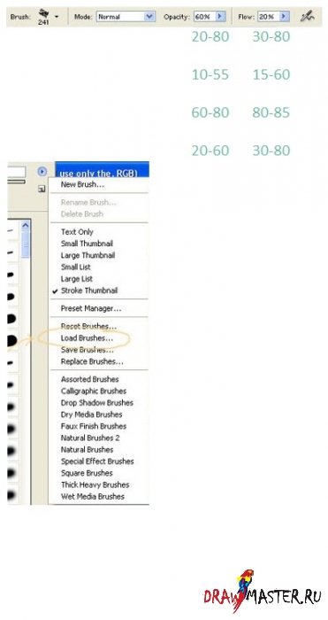Click the Opacity percentage field
This screenshot has width=328, height=620.
[204, 17]
